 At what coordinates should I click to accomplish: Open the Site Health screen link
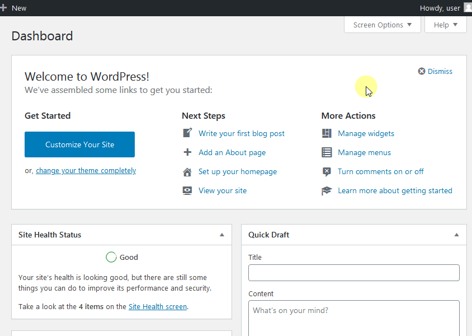[x=158, y=306]
